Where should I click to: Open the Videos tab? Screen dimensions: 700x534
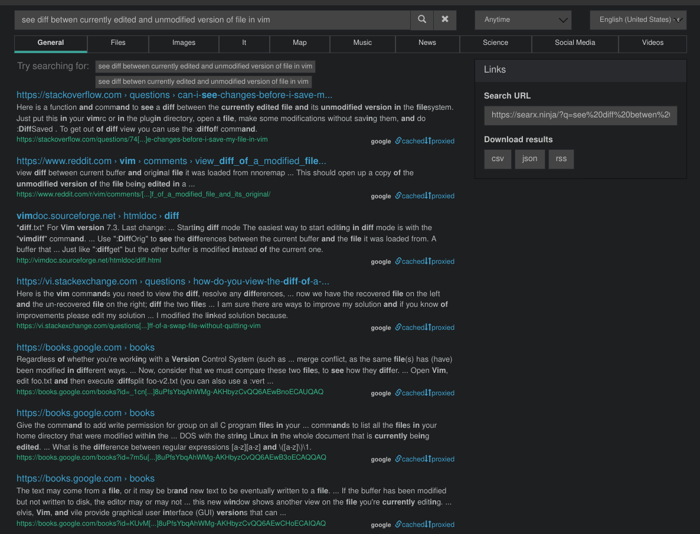click(652, 44)
